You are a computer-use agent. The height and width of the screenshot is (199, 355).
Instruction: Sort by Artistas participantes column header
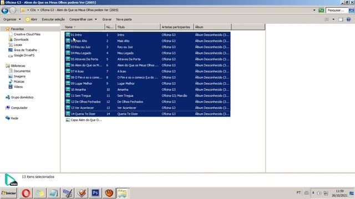(x=177, y=27)
